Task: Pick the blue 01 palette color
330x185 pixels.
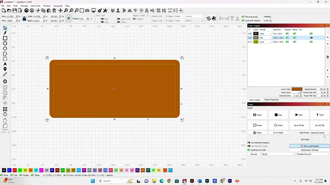Action: coord(9,170)
